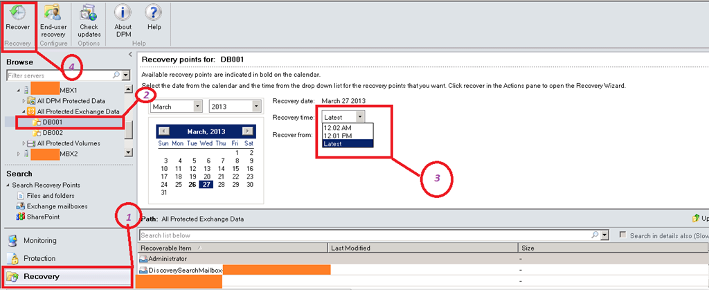Image resolution: width=709 pixels, height=290 pixels.
Task: Expand All Protected Volumes node
Action: [24, 143]
